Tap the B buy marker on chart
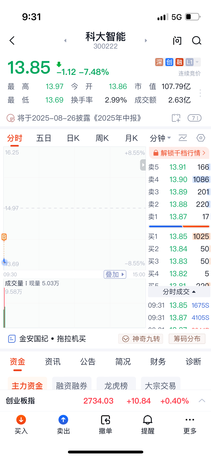The height and width of the screenshot is (458, 211). [4, 237]
